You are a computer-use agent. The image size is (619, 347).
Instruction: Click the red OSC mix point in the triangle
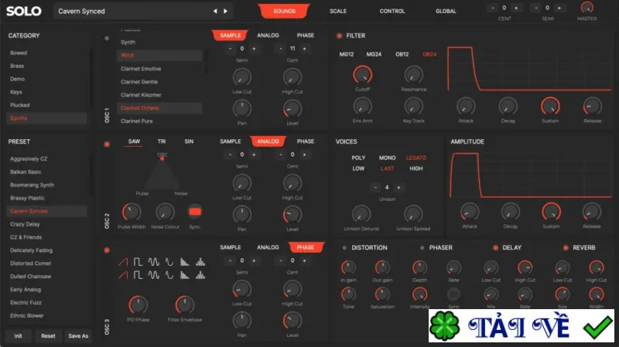click(x=162, y=158)
